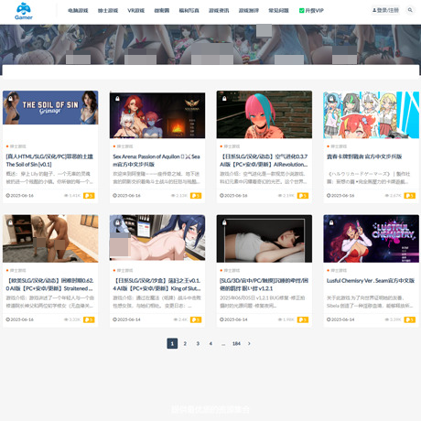Click lock icon on Sex Arena thumbnail
The width and height of the screenshot is (421, 421).
coord(117,99)
